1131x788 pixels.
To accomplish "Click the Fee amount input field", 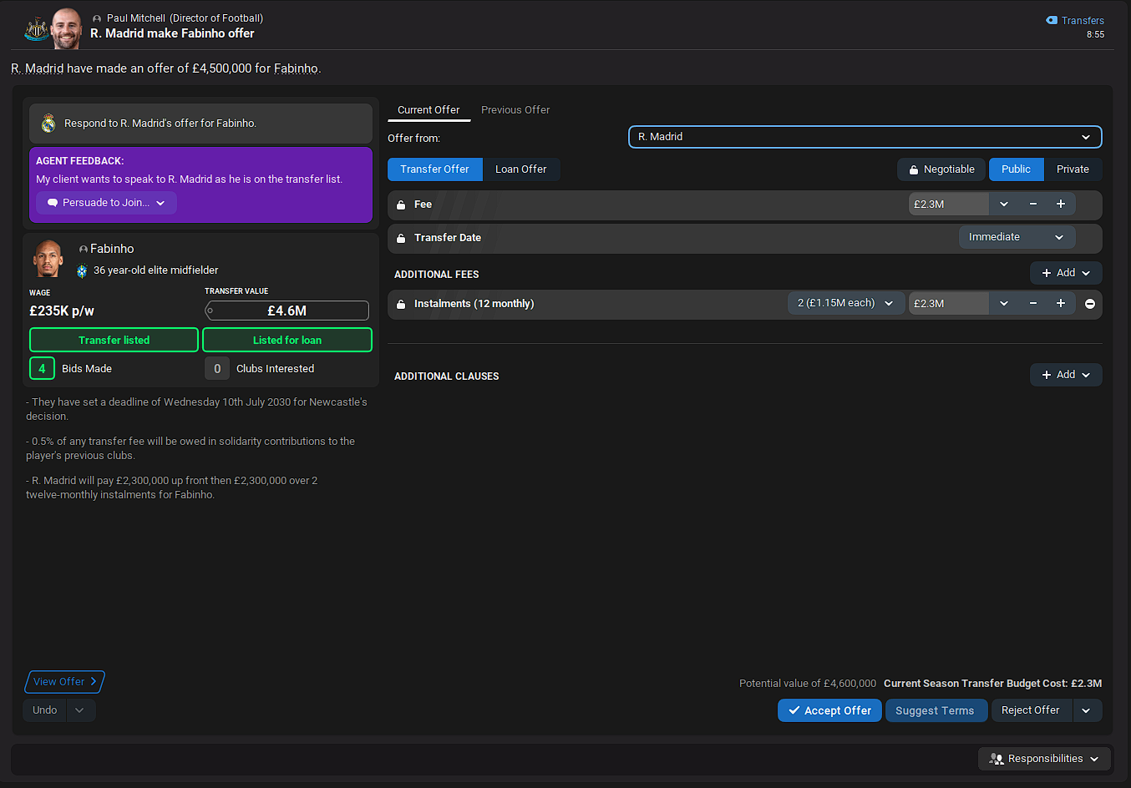I will tap(948, 205).
